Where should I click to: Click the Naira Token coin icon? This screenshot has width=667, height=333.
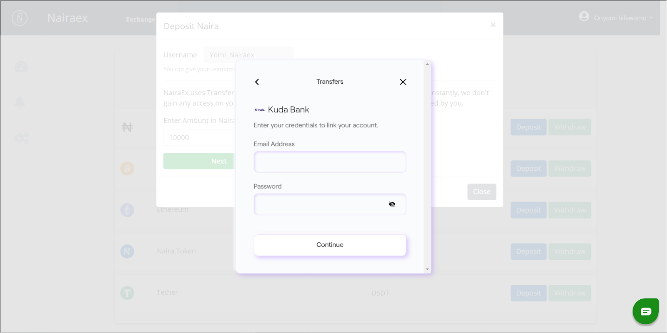pos(127,251)
